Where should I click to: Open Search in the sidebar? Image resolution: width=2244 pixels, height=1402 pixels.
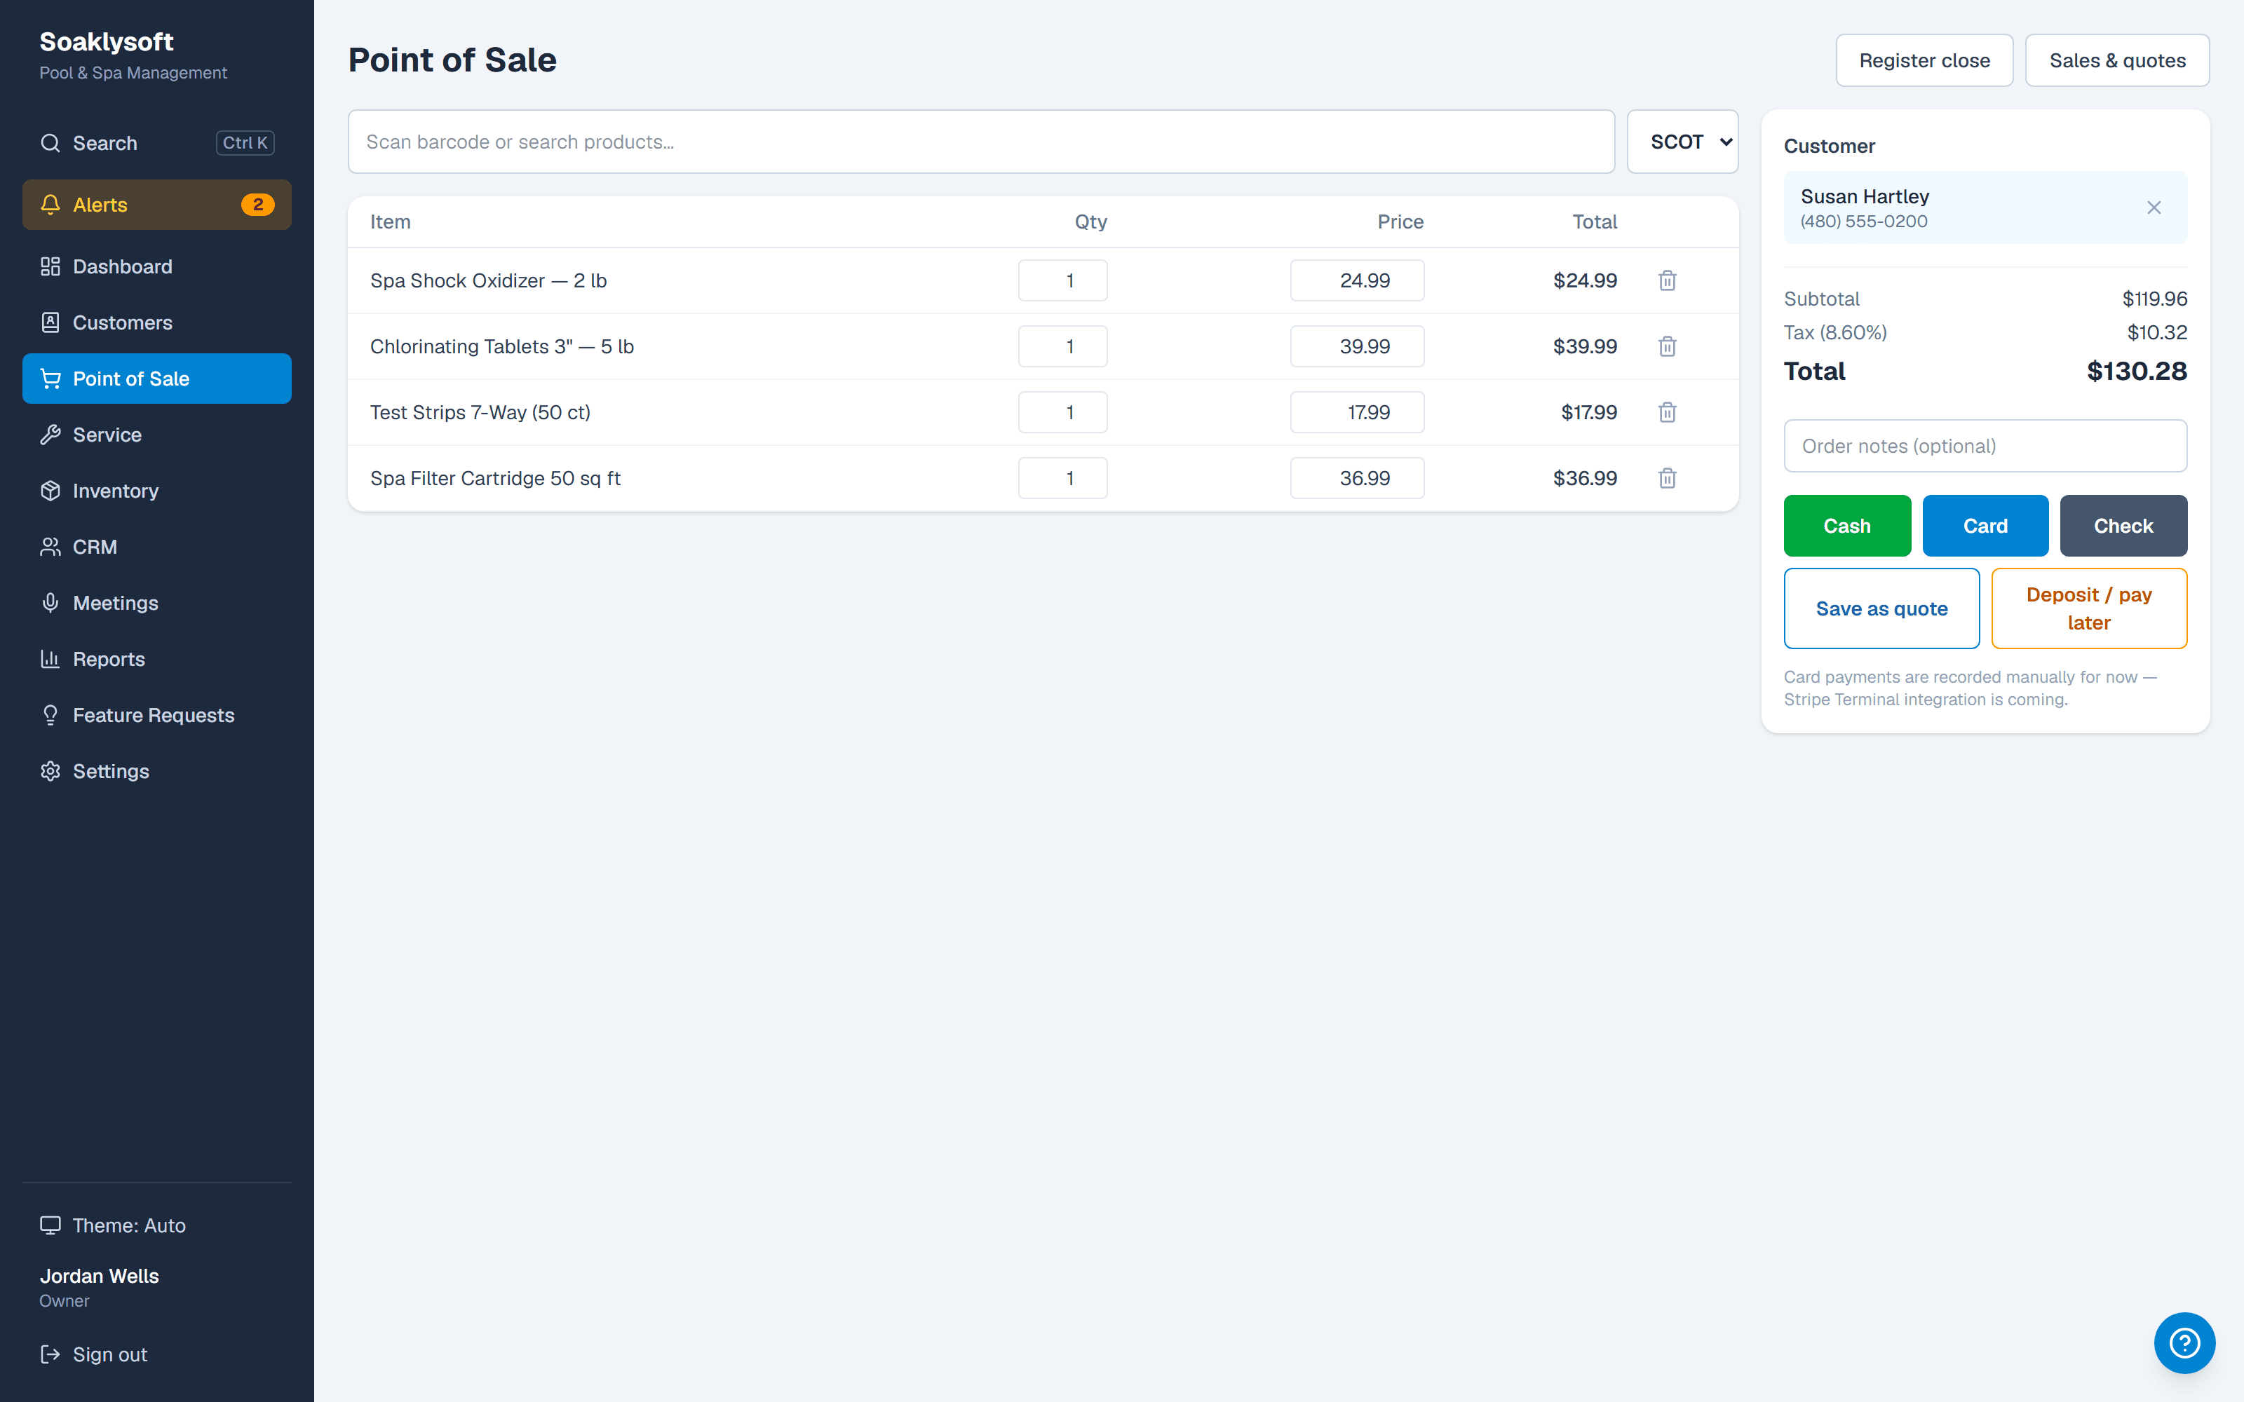pos(156,143)
